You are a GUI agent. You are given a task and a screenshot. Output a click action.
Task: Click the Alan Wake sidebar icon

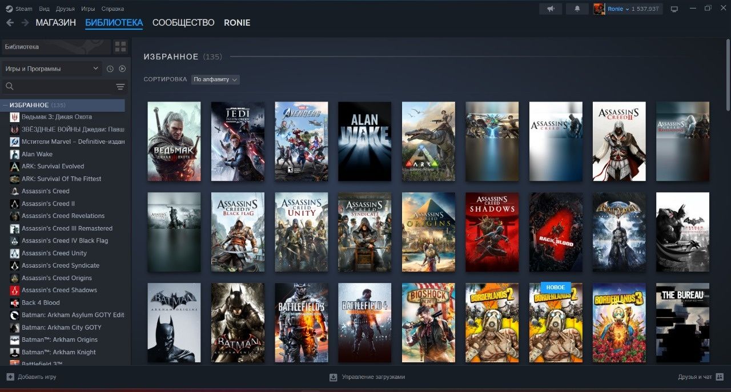[15, 154]
